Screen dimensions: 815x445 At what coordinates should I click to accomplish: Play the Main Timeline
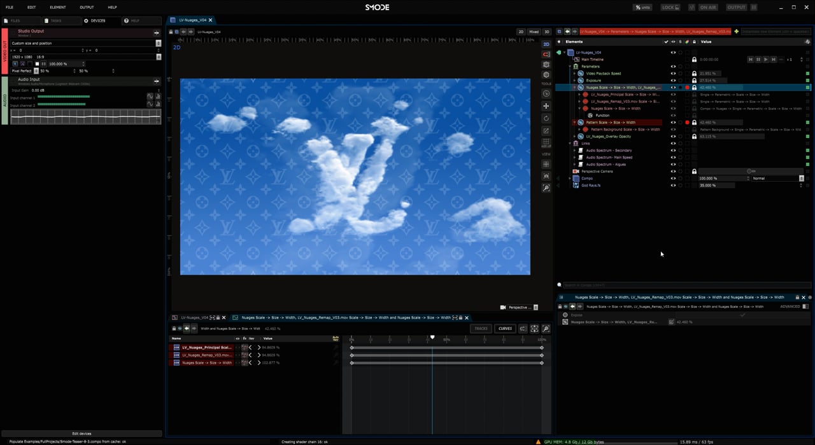coord(766,59)
